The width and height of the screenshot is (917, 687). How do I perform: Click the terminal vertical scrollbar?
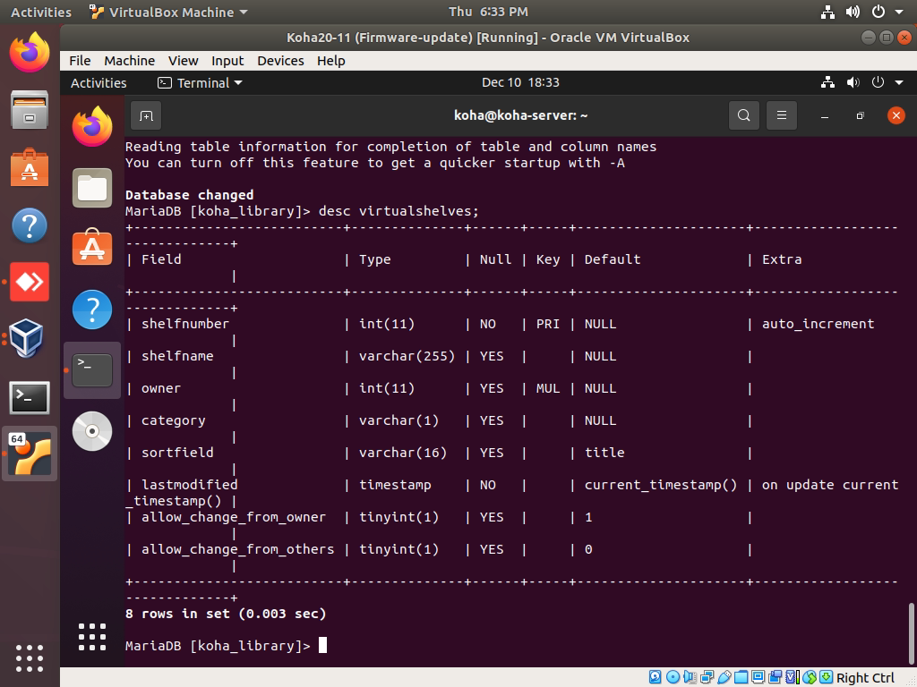point(912,633)
